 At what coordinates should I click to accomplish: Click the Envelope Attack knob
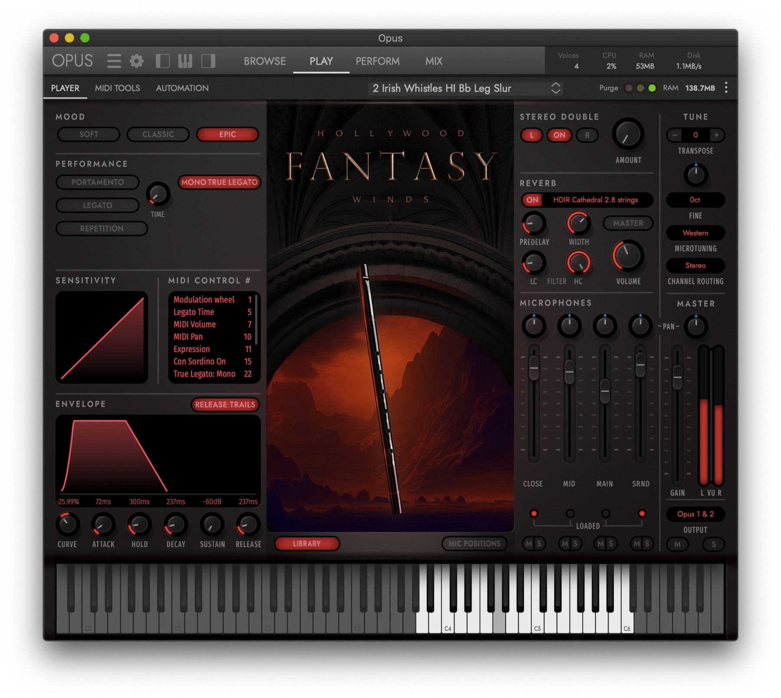[103, 524]
